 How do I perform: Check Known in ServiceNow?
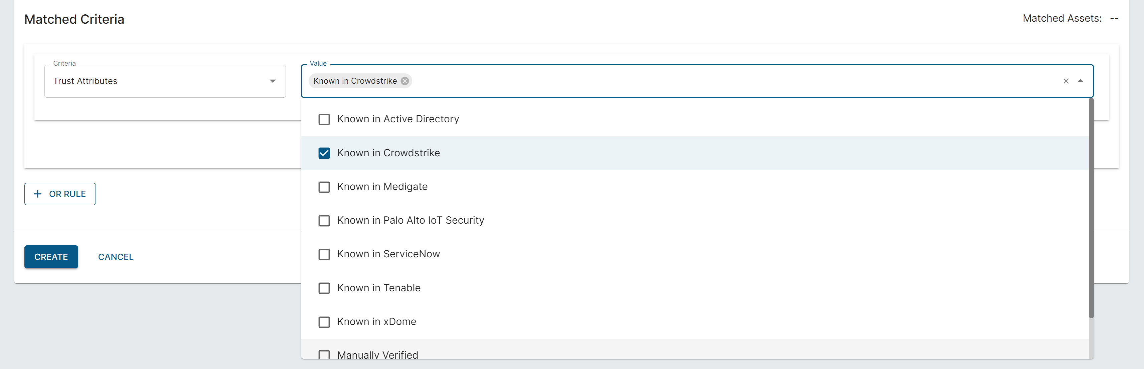pos(324,254)
